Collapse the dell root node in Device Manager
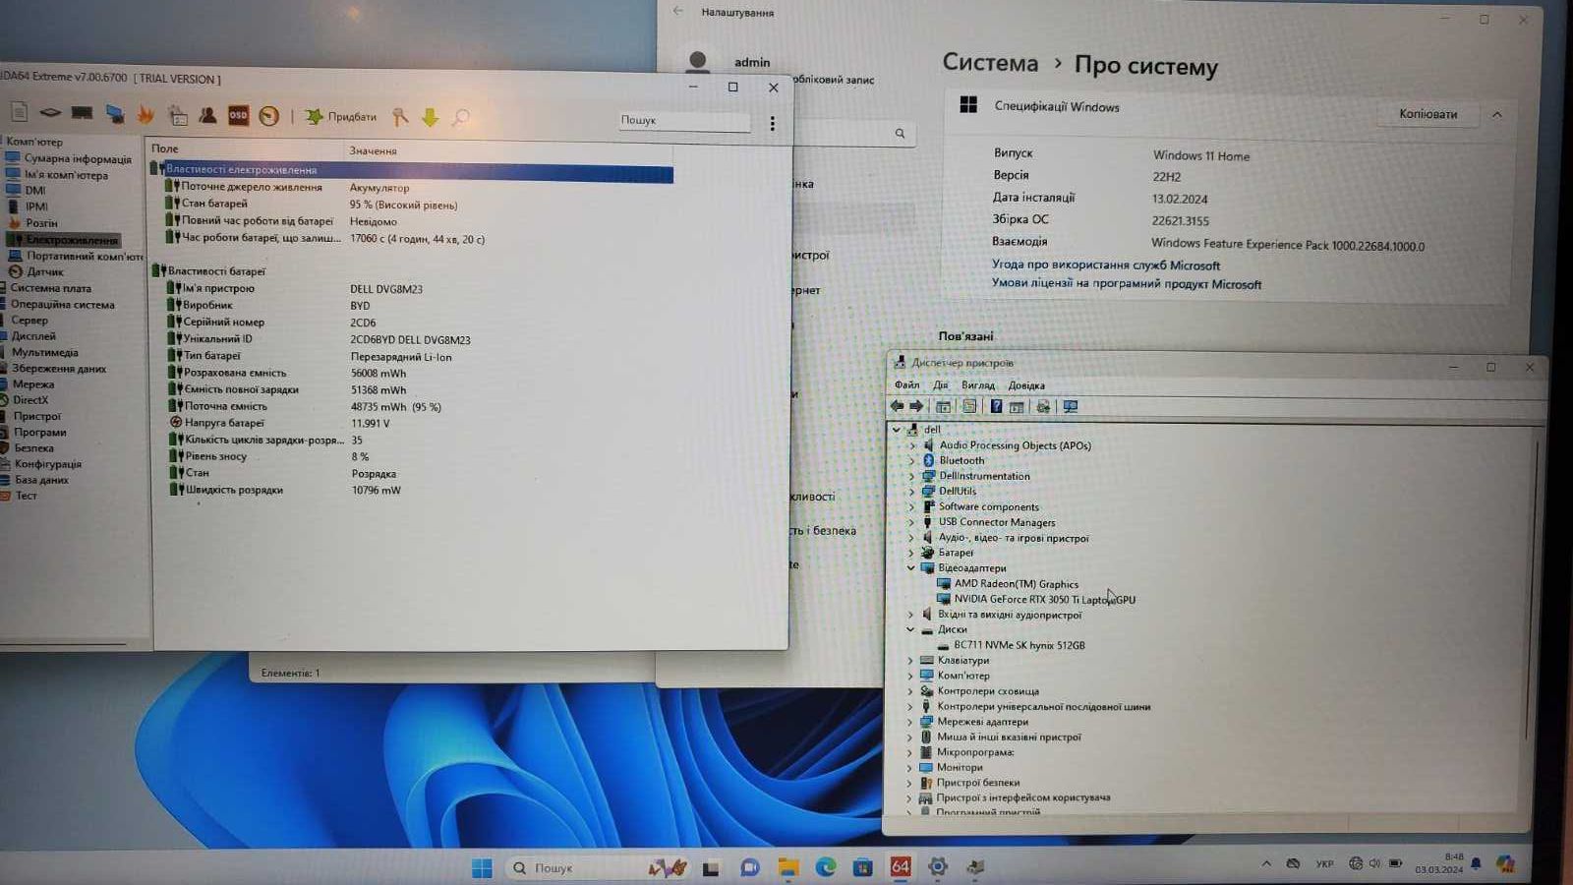 896,430
